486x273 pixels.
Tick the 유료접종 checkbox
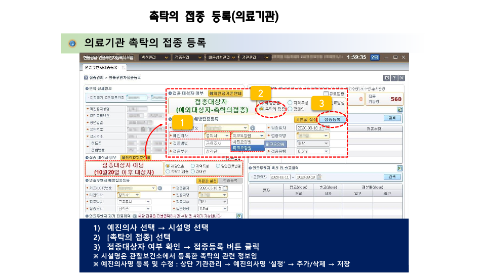[x=327, y=94]
